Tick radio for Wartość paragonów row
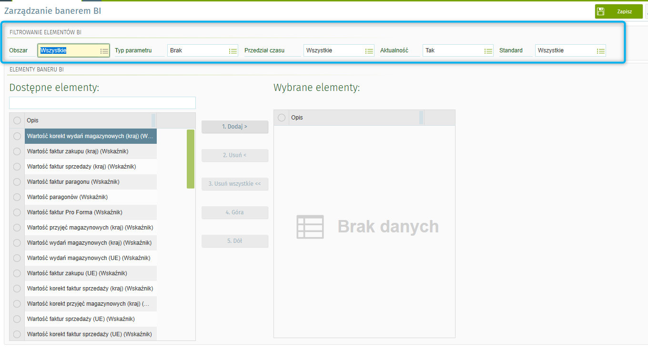648x360 pixels. pyautogui.click(x=17, y=197)
